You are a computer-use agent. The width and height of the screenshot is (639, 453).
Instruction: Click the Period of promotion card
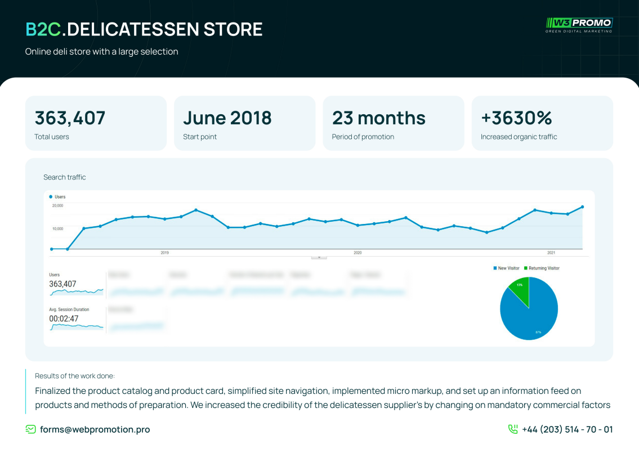[x=393, y=123]
